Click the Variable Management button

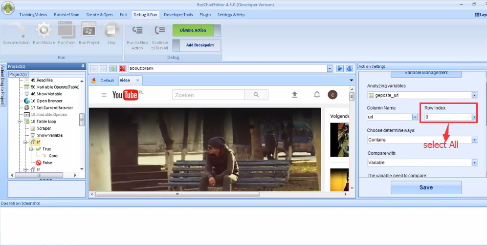[425, 73]
